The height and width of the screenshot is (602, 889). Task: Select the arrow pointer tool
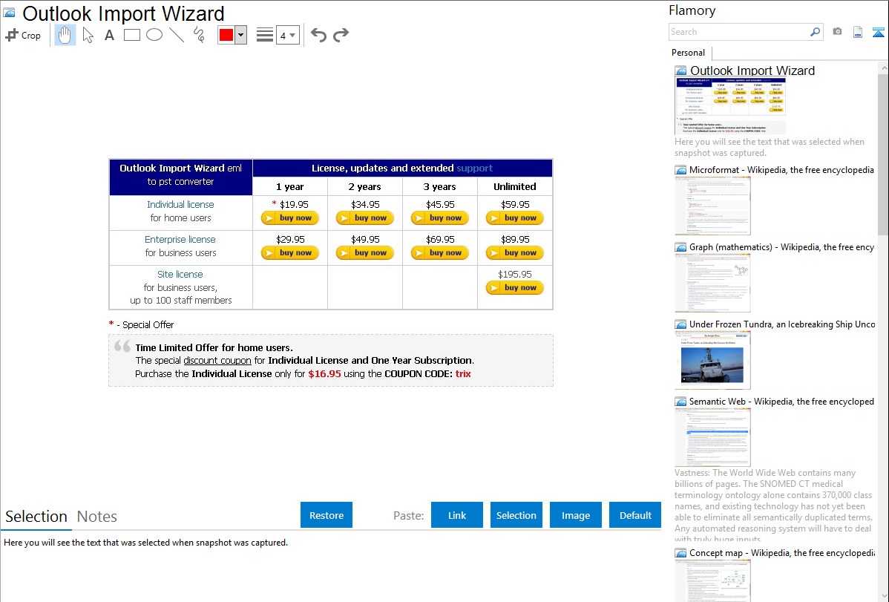[88, 35]
